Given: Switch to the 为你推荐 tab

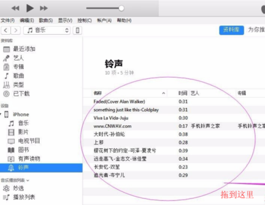Looking at the screenshot, I should click(x=256, y=30).
